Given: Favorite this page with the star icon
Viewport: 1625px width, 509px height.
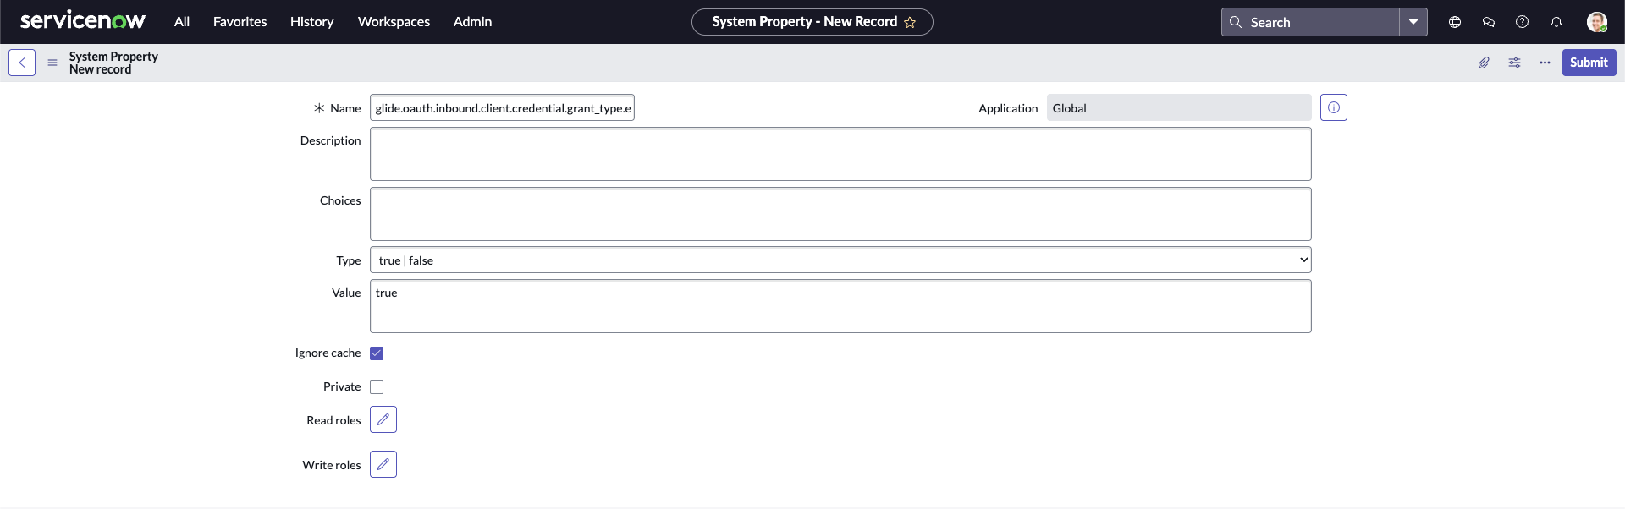Looking at the screenshot, I should tap(910, 22).
